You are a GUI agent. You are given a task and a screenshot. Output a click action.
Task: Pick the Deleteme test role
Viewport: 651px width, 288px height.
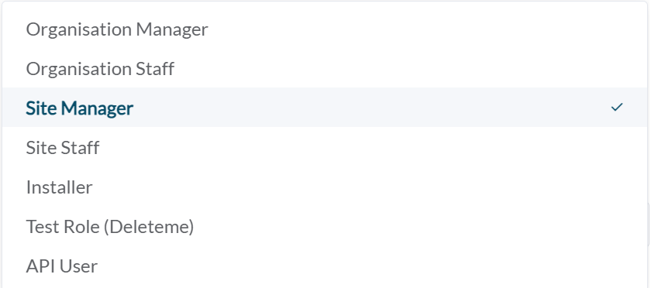coord(325,227)
